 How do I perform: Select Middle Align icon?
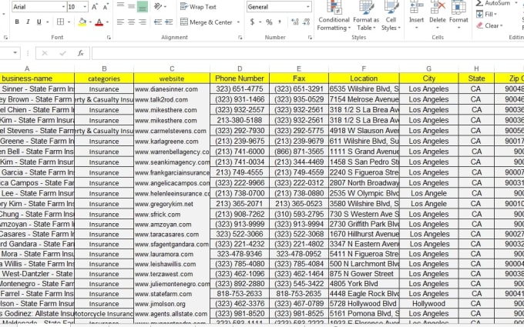tap(131, 7)
